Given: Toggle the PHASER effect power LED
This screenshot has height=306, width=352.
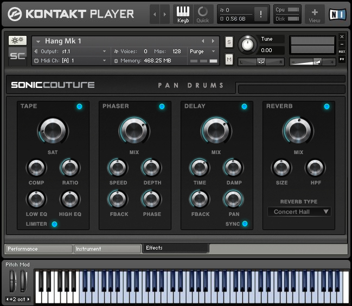Looking at the screenshot, I should tap(162, 106).
